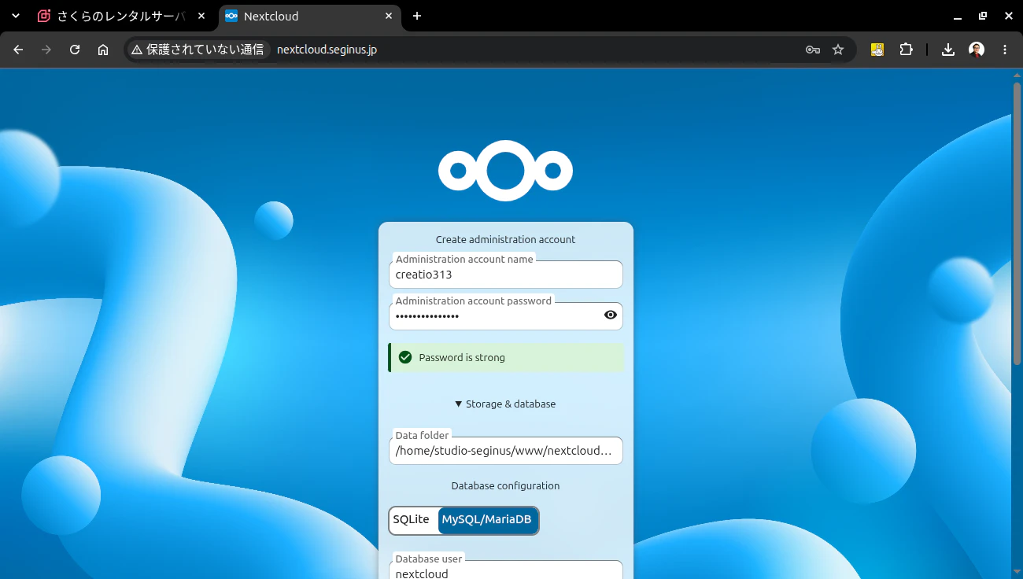Image resolution: width=1023 pixels, height=579 pixels.
Task: Select the MySQL/MariaDB database option
Action: click(487, 520)
